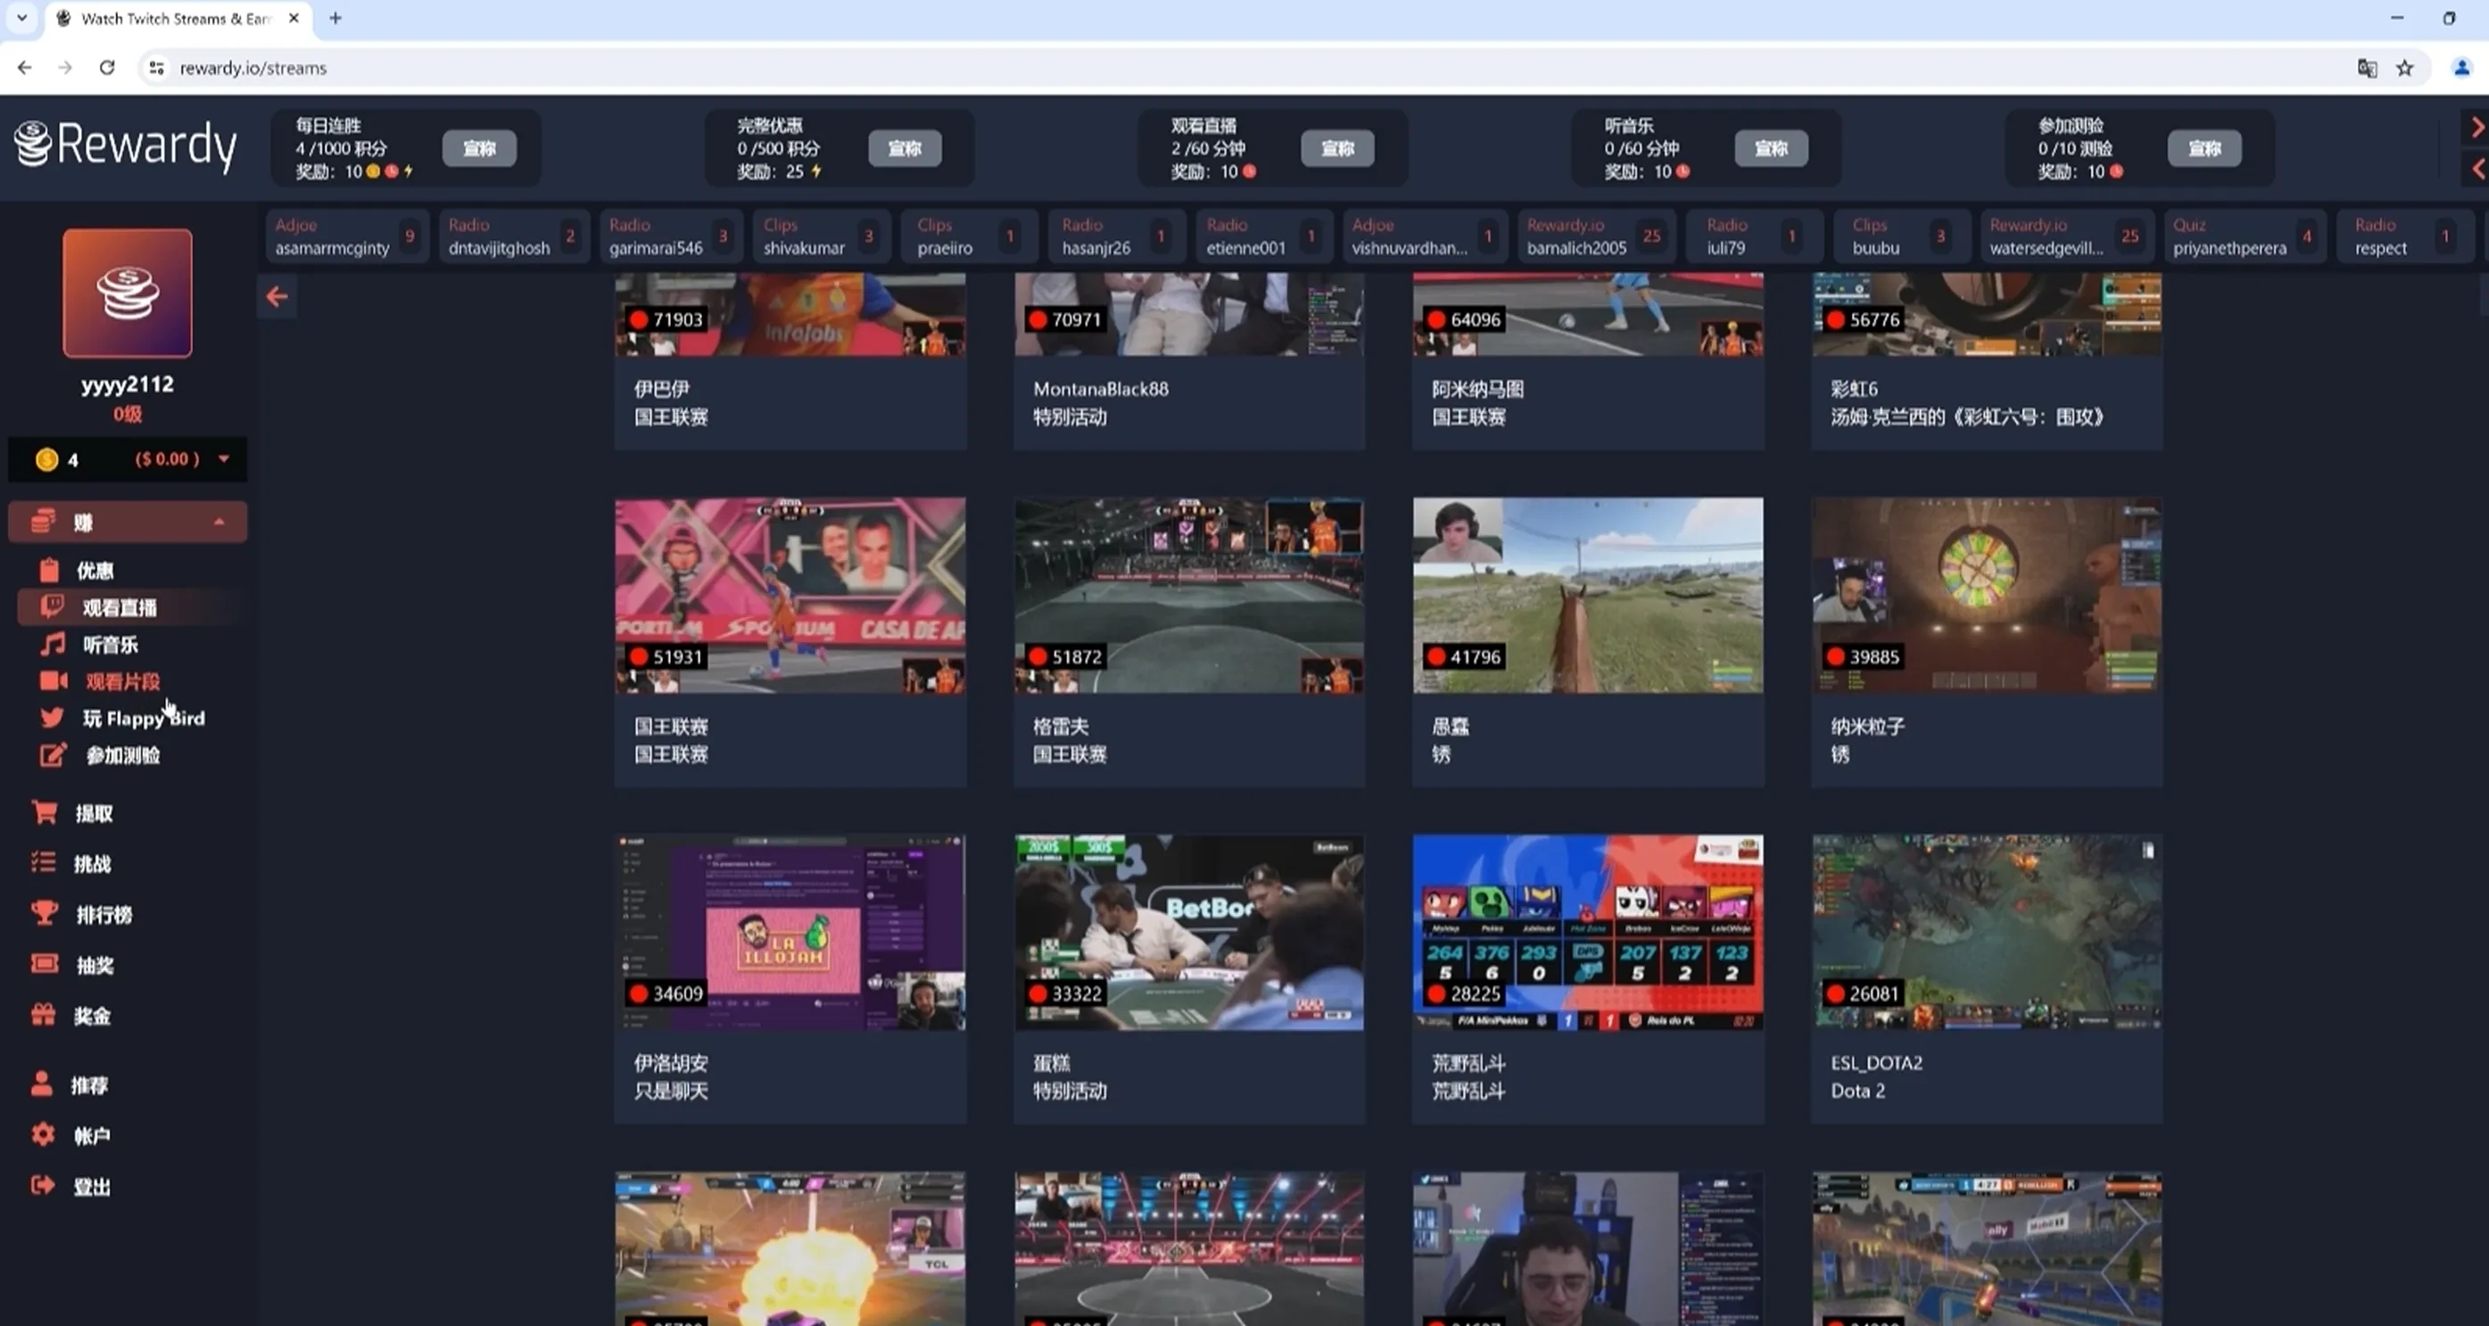Click 宣称 button for 观看直播 task

point(1337,148)
